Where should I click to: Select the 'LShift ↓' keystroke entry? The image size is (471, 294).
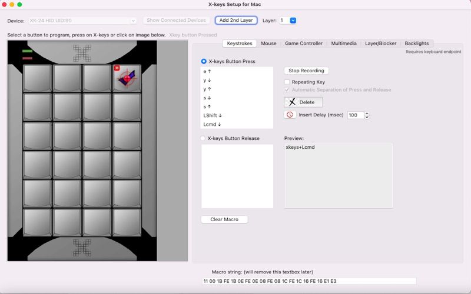click(x=237, y=115)
